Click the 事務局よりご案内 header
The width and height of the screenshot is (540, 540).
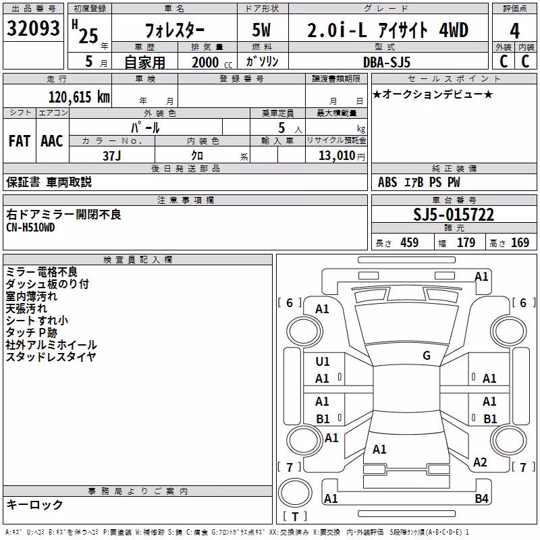138,491
